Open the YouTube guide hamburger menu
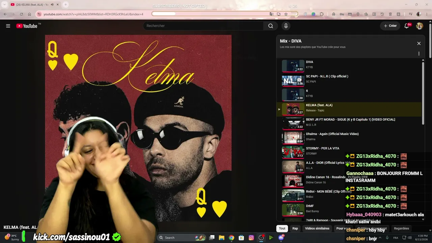Image resolution: width=432 pixels, height=243 pixels. pos(8,26)
